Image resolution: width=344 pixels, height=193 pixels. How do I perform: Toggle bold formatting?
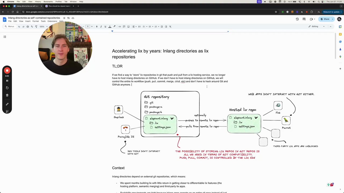pyautogui.click(x=97, y=27)
